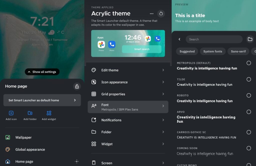Viewport: 256px width, 166px height.
Task: Open the Widget row chevron
Action: (x=163, y=144)
